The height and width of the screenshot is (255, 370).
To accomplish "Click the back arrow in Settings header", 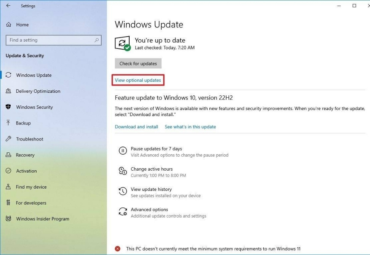I will click(8, 6).
